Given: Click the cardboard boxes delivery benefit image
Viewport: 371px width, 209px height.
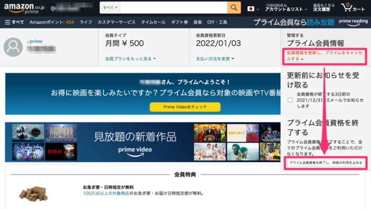Looking at the screenshot, I should [x=34, y=194].
